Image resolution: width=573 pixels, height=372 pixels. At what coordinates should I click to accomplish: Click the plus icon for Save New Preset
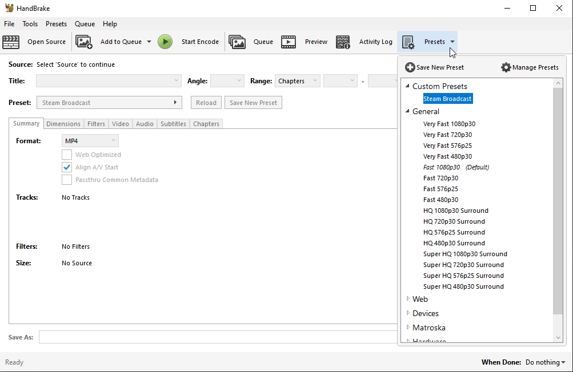coord(410,67)
